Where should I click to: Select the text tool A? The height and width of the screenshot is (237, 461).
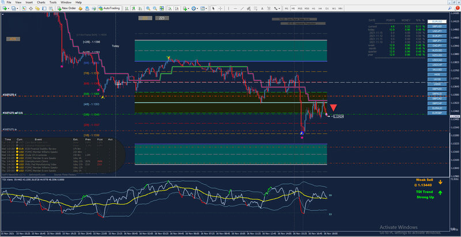pos(262,8)
